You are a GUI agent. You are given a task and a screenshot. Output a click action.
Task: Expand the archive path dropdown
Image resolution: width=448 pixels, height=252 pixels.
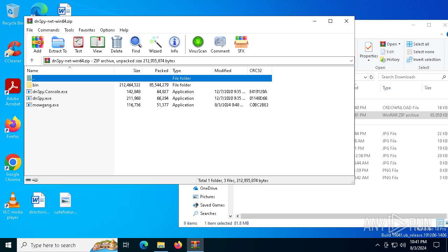click(x=351, y=61)
